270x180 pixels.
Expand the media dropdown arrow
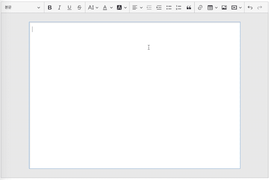tap(241, 7)
